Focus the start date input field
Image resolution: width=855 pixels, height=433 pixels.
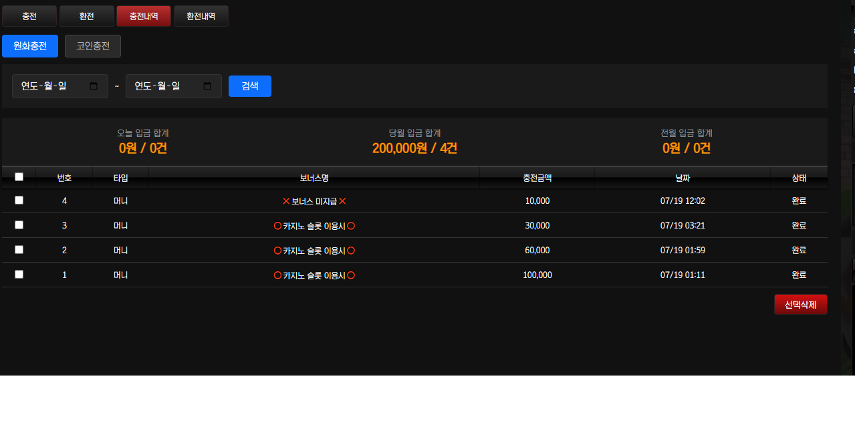click(60, 86)
